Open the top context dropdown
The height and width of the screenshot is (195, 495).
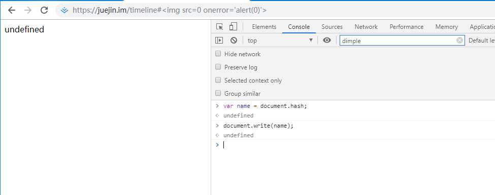(280, 41)
